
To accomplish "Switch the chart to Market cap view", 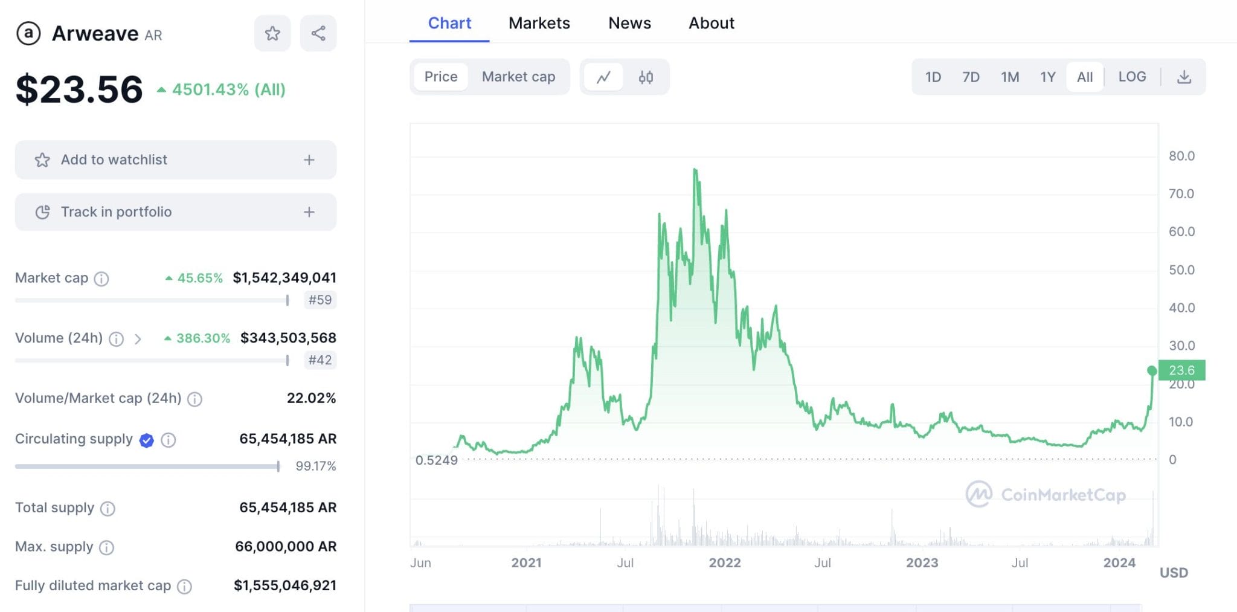I will click(x=518, y=77).
